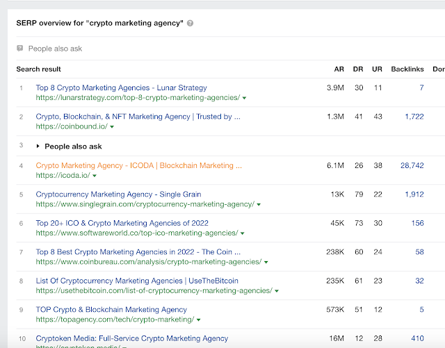Click the Search result column header

tap(39, 69)
